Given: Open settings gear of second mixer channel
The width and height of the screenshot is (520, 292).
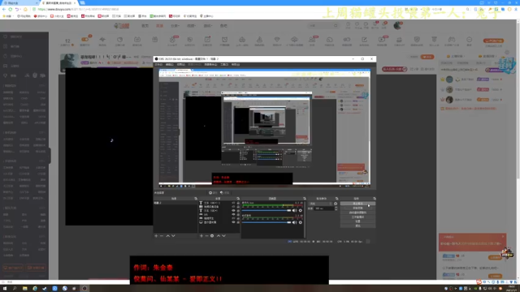Looking at the screenshot, I should [x=301, y=222].
